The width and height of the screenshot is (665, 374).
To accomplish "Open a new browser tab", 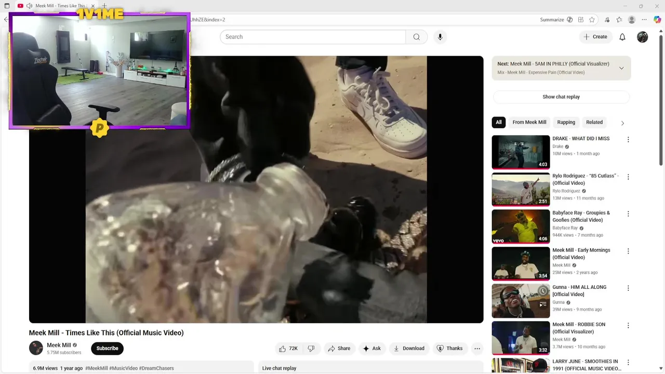I will pyautogui.click(x=104, y=6).
